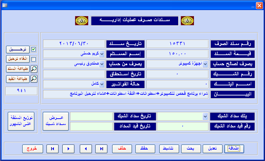Open the إسم المستلم dropdown

102,54
